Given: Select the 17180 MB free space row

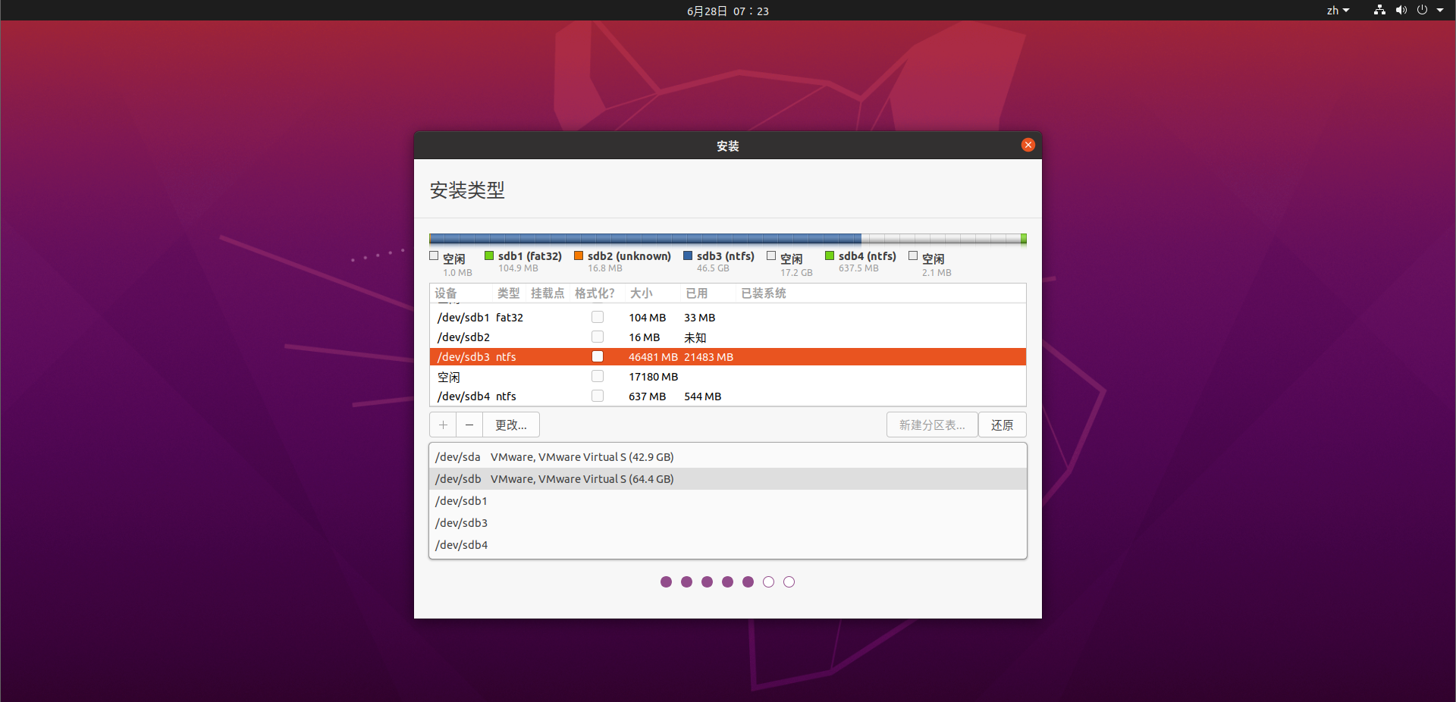Looking at the screenshot, I should pos(652,377).
